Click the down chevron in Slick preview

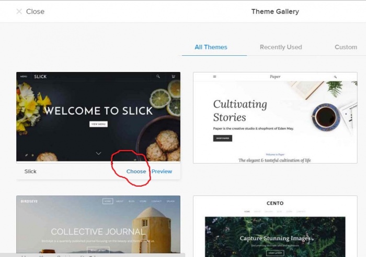[98, 153]
